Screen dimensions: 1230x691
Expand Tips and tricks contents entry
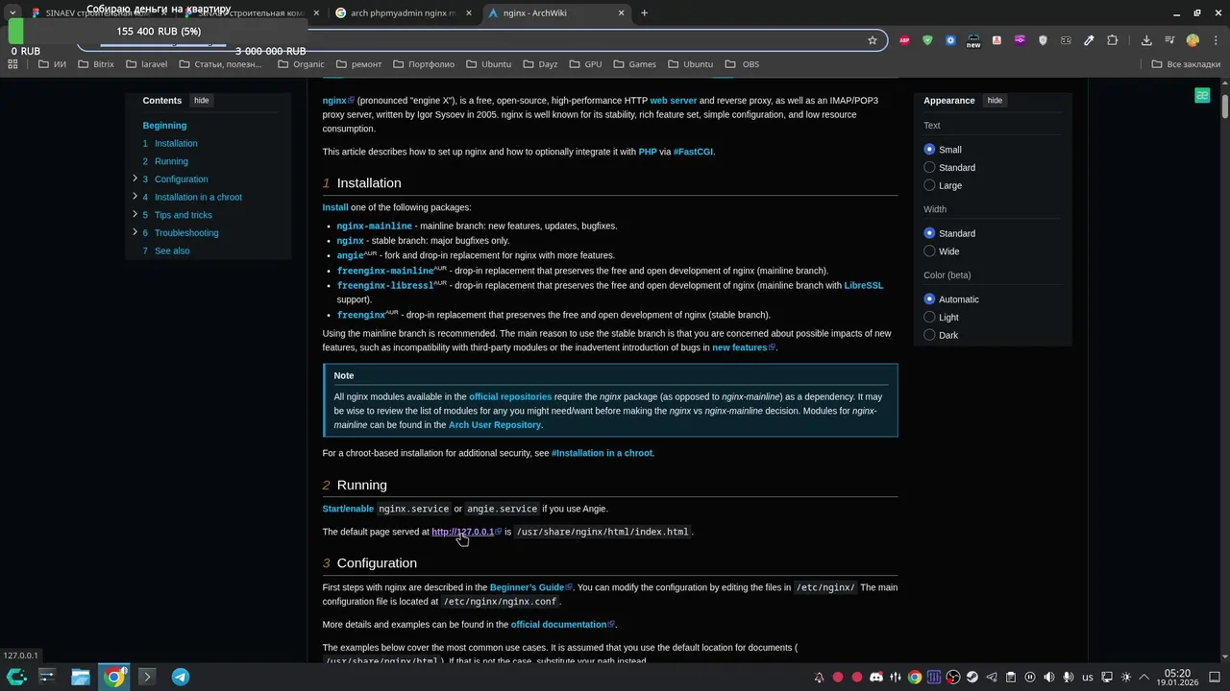click(135, 214)
